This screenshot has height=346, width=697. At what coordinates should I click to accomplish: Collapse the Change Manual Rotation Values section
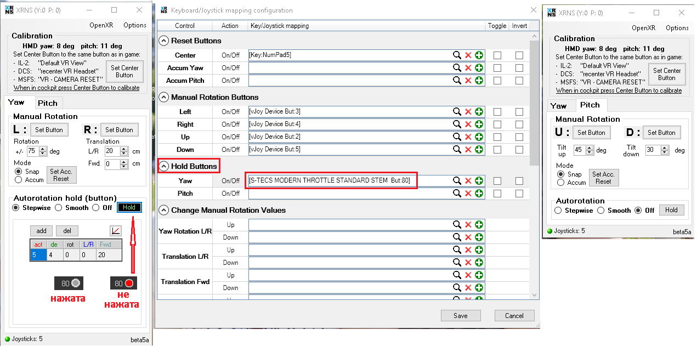pyautogui.click(x=163, y=210)
